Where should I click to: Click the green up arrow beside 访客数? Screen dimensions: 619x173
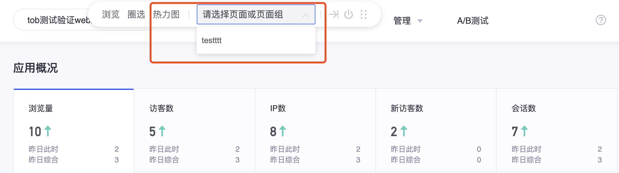coord(162,131)
